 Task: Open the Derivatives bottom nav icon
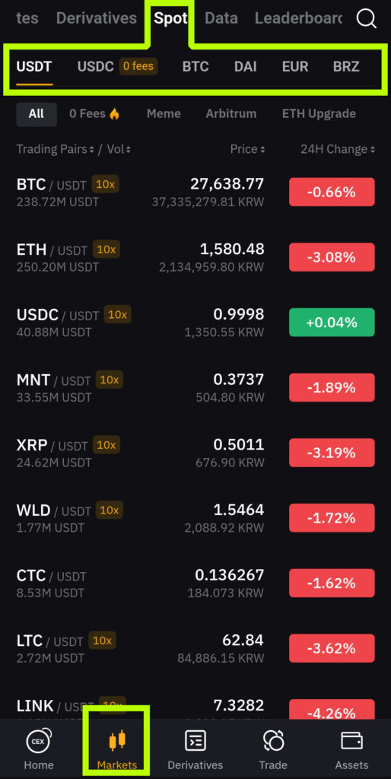pos(195,741)
